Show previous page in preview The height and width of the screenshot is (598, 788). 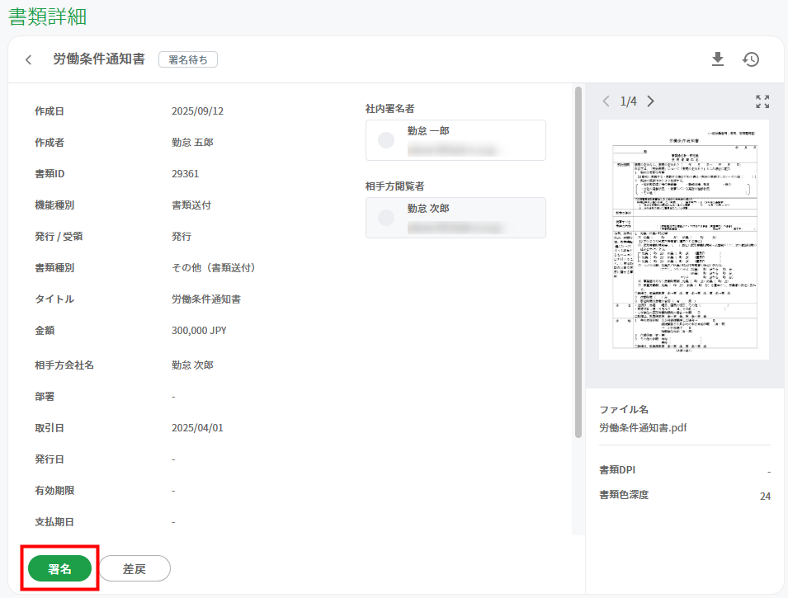pos(606,101)
